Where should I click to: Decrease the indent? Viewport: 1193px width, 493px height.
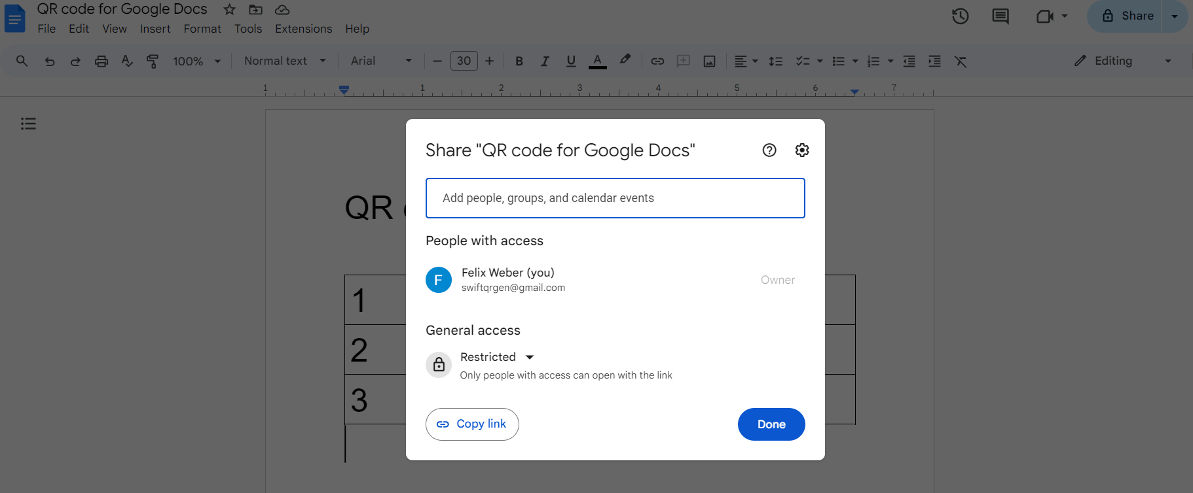point(909,61)
